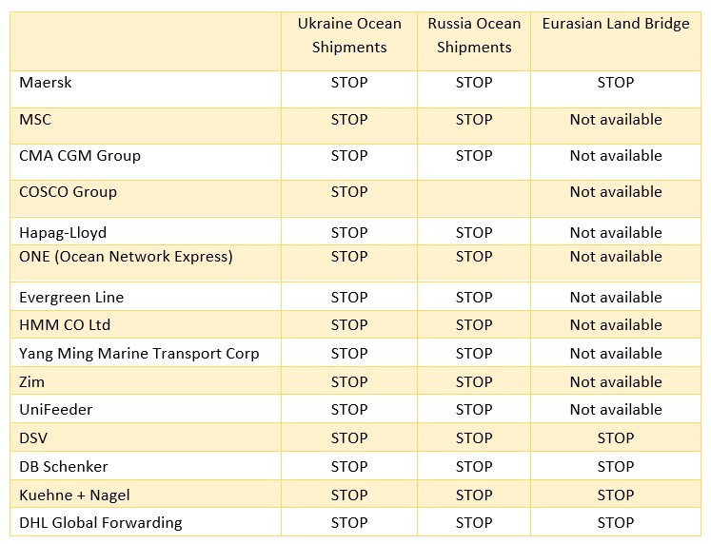This screenshot has height=544, width=711.
Task: Click the UniFeeder company name
Action: coord(56,410)
